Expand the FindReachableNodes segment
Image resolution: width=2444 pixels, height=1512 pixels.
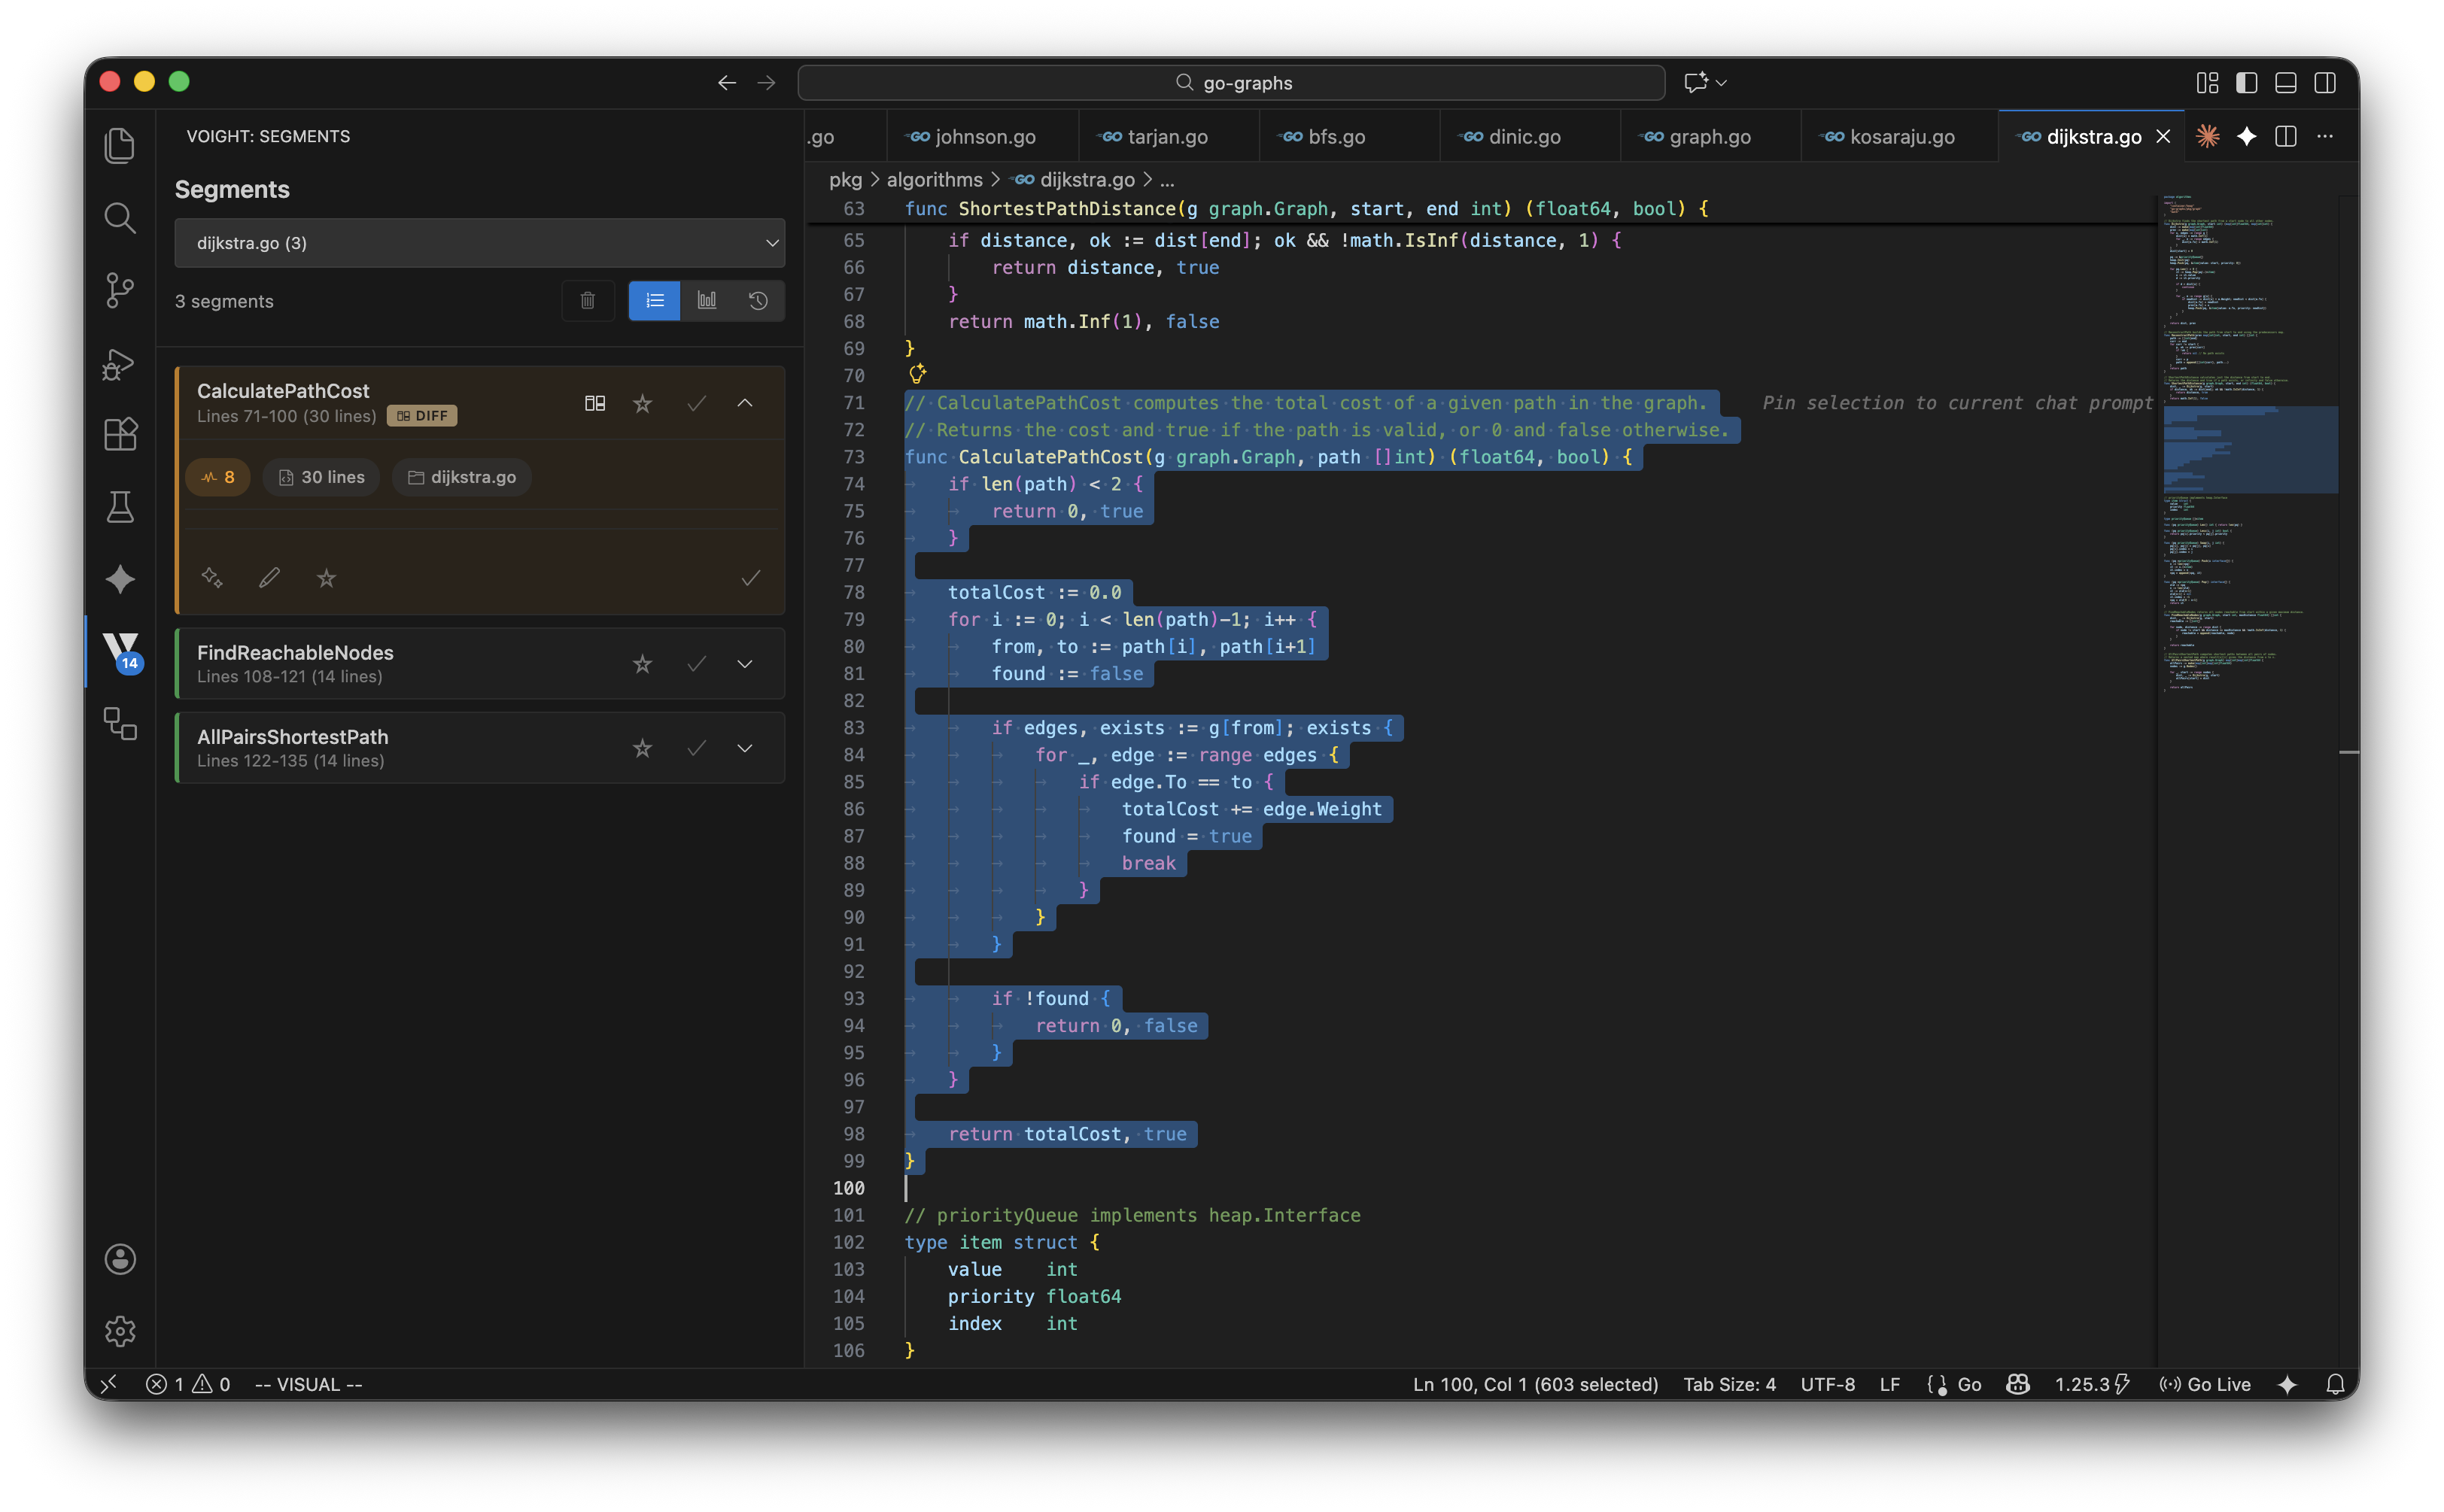(x=745, y=664)
